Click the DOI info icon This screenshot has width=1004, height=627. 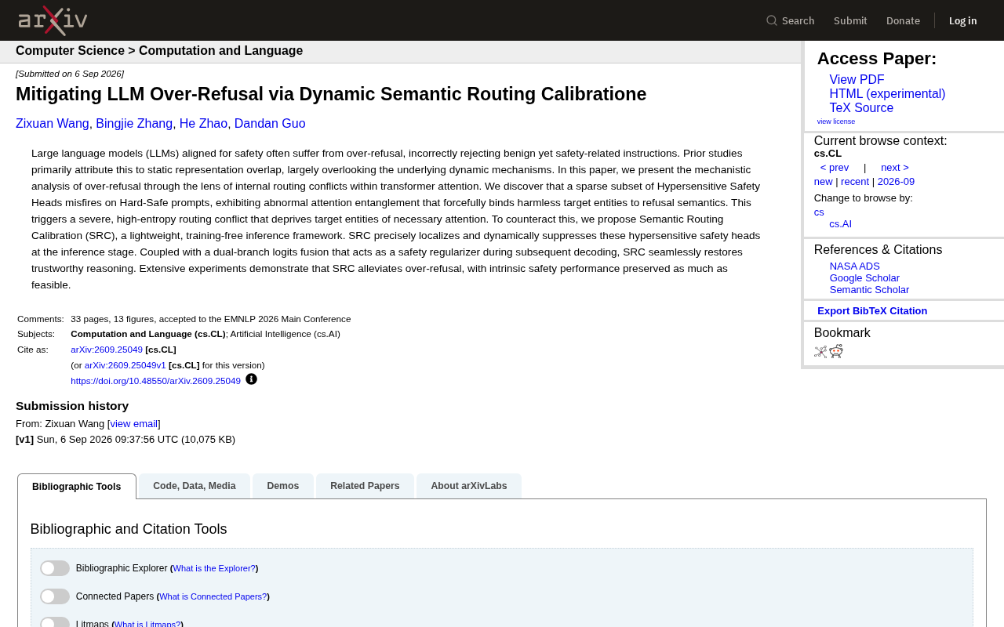[x=251, y=379]
